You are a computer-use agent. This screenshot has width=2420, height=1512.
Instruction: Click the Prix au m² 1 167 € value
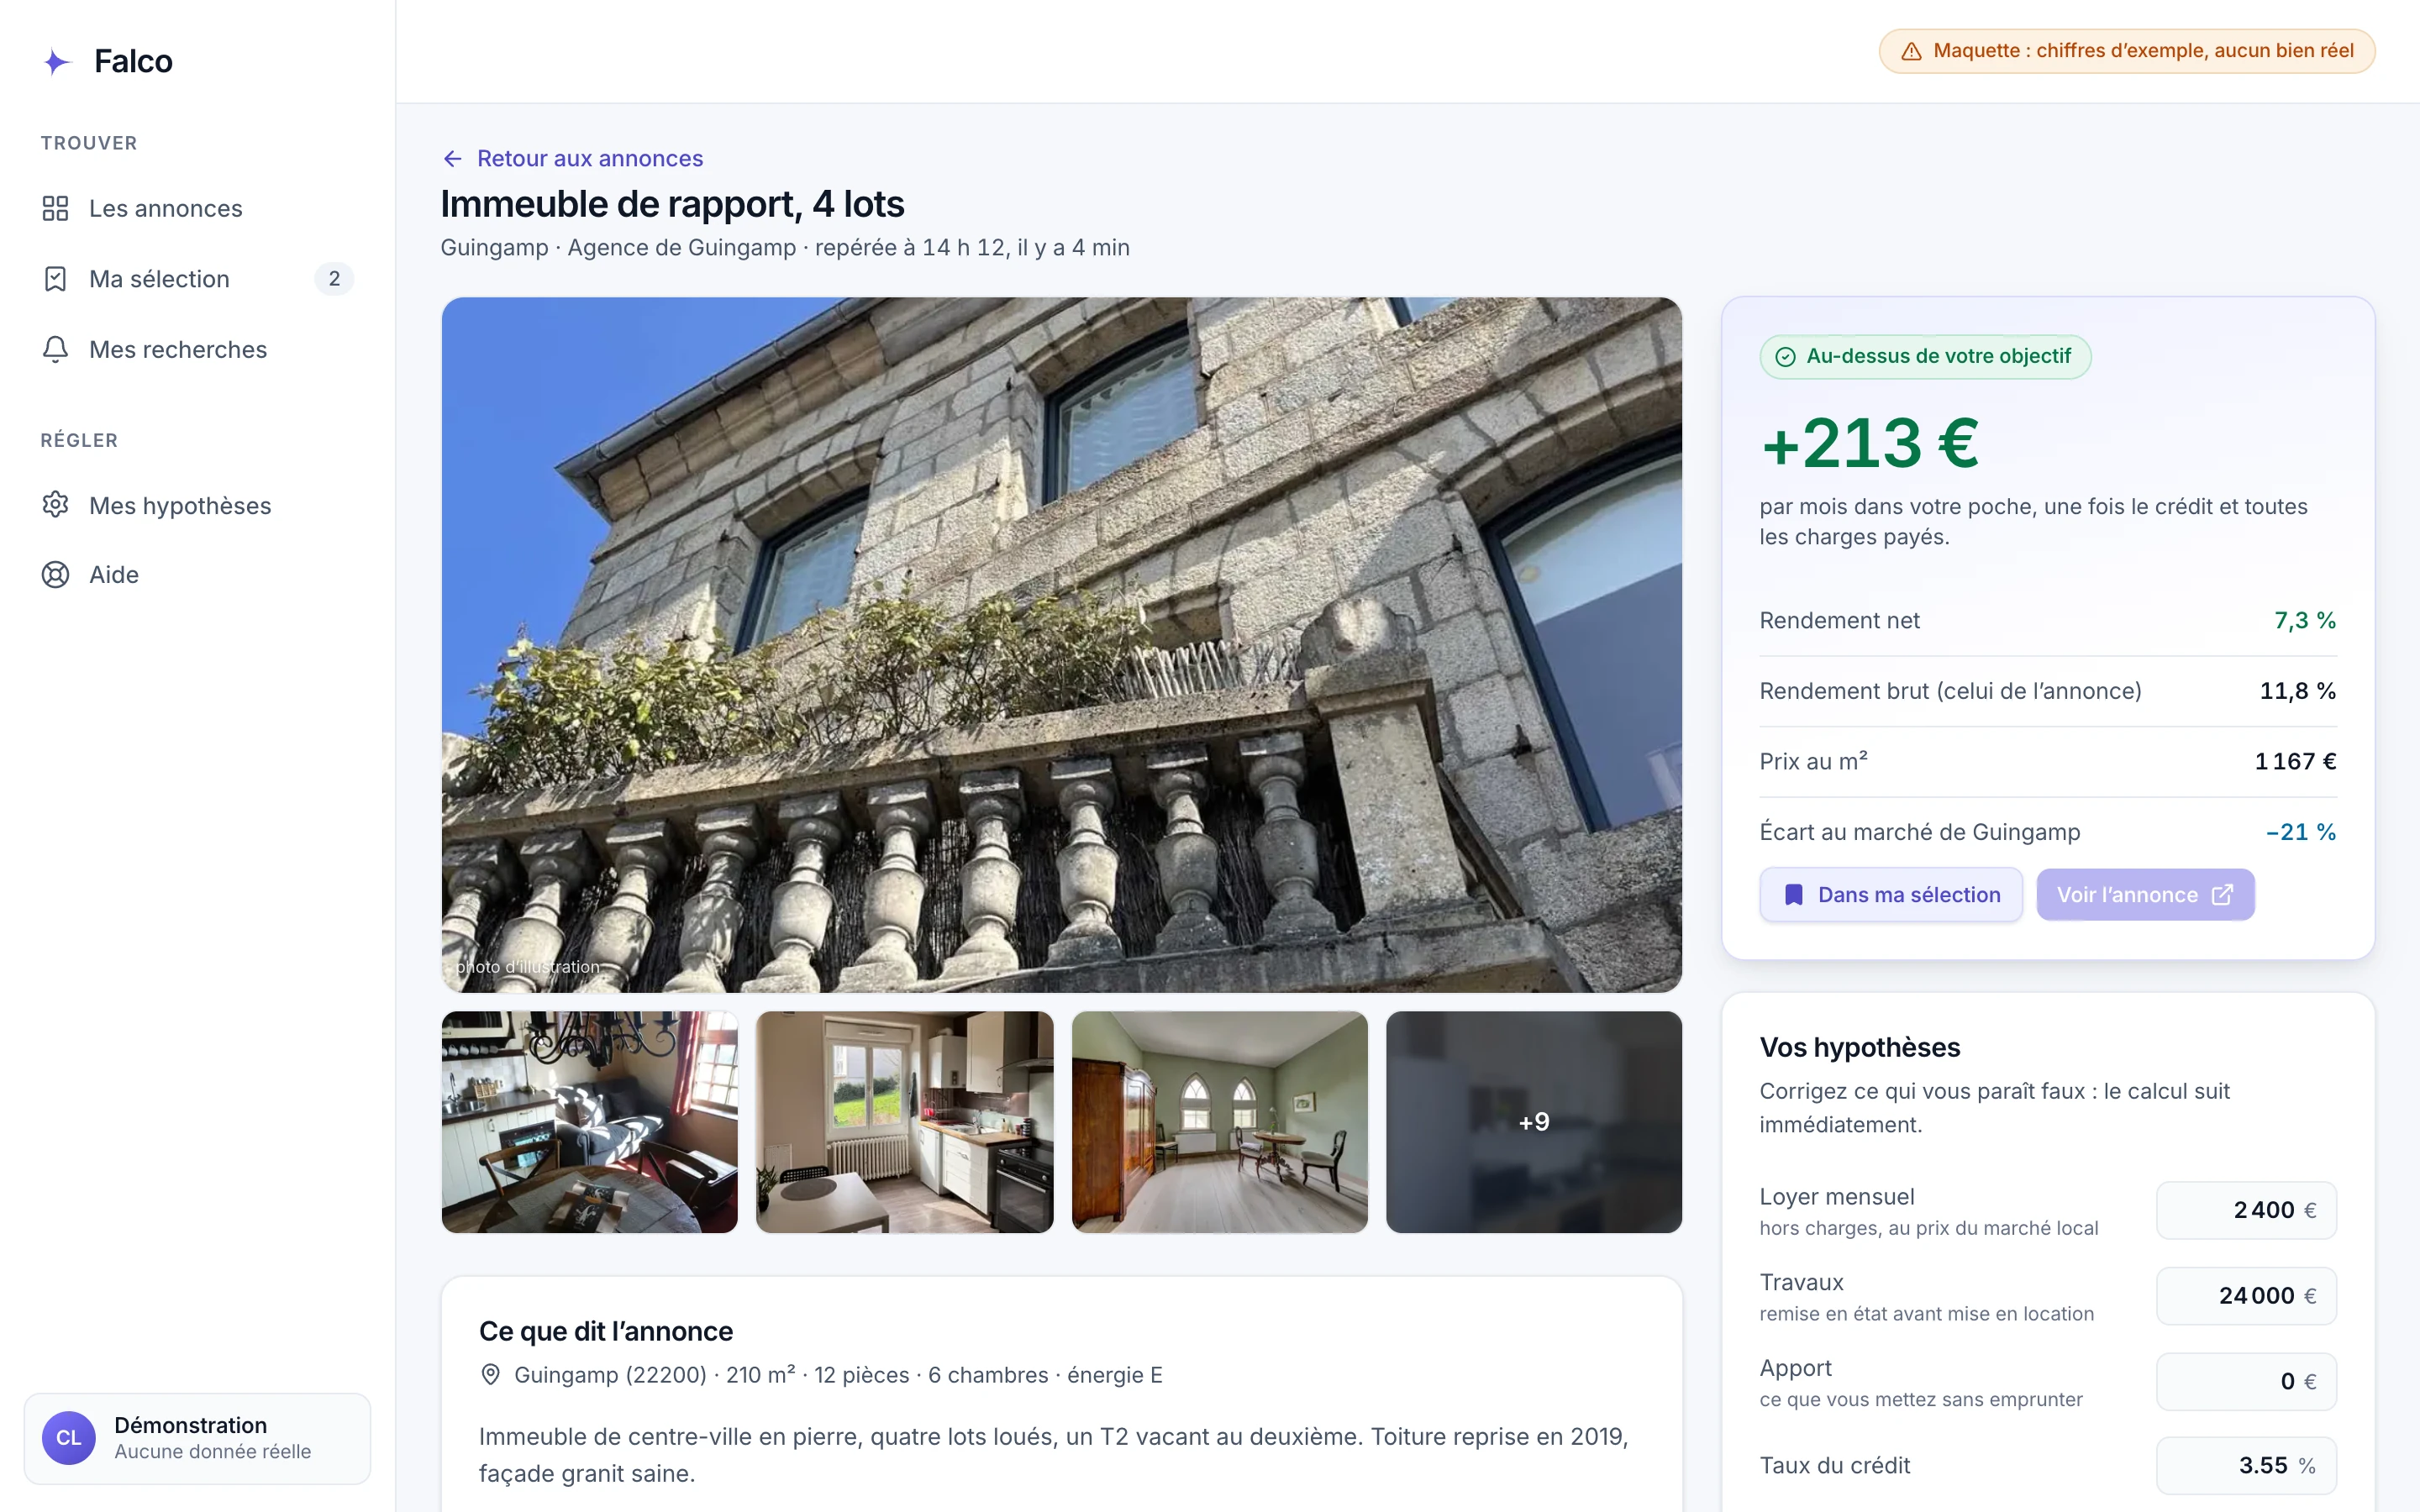pyautogui.click(x=2295, y=762)
